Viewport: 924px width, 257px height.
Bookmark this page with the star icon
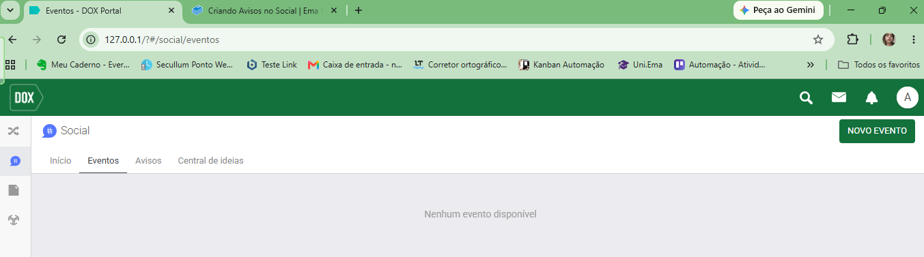tap(818, 40)
